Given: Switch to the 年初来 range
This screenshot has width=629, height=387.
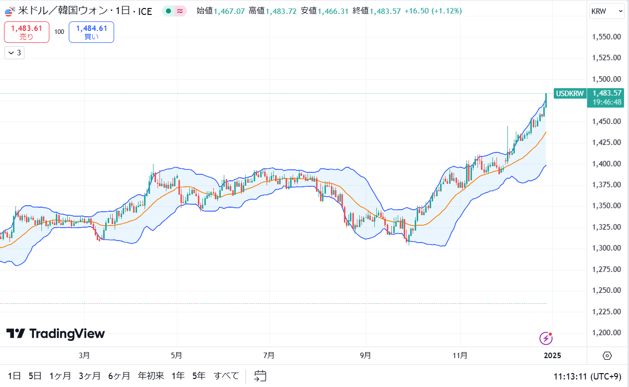Looking at the screenshot, I should pos(151,376).
